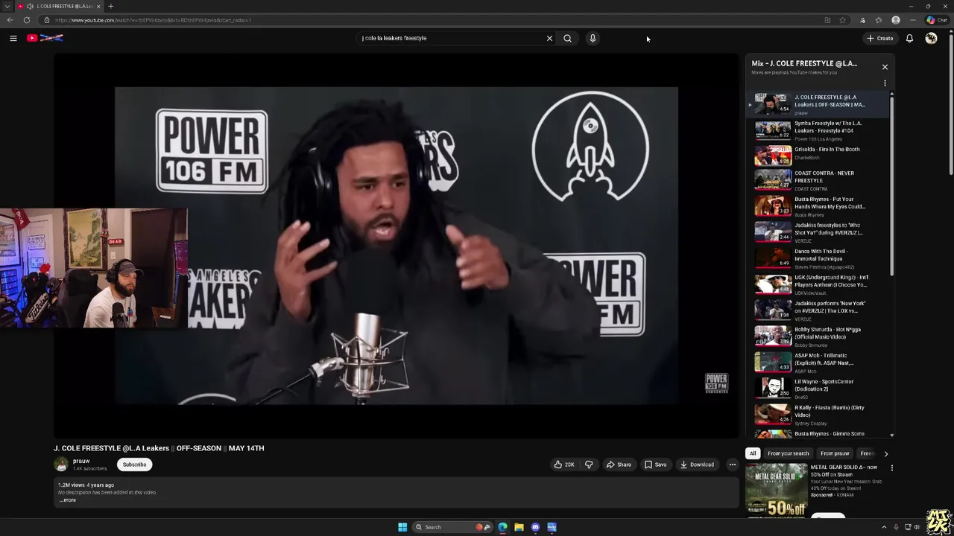Open the prauw channel name link
The height and width of the screenshot is (536, 954).
(x=81, y=461)
